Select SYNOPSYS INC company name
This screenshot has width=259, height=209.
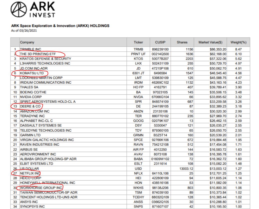pyautogui.click(x=32, y=207)
